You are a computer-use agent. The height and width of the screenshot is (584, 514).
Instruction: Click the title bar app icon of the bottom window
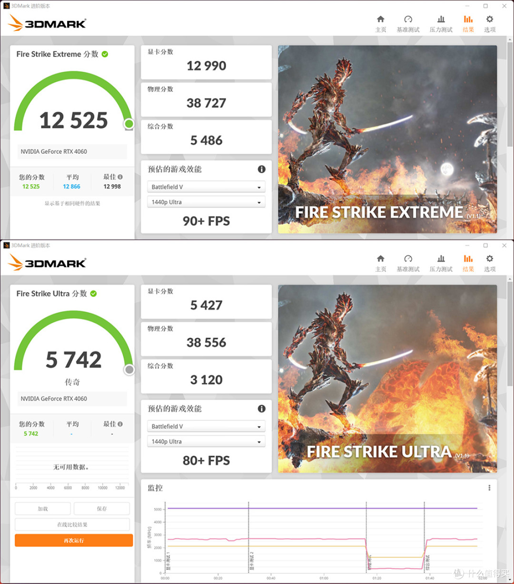click(x=6, y=246)
